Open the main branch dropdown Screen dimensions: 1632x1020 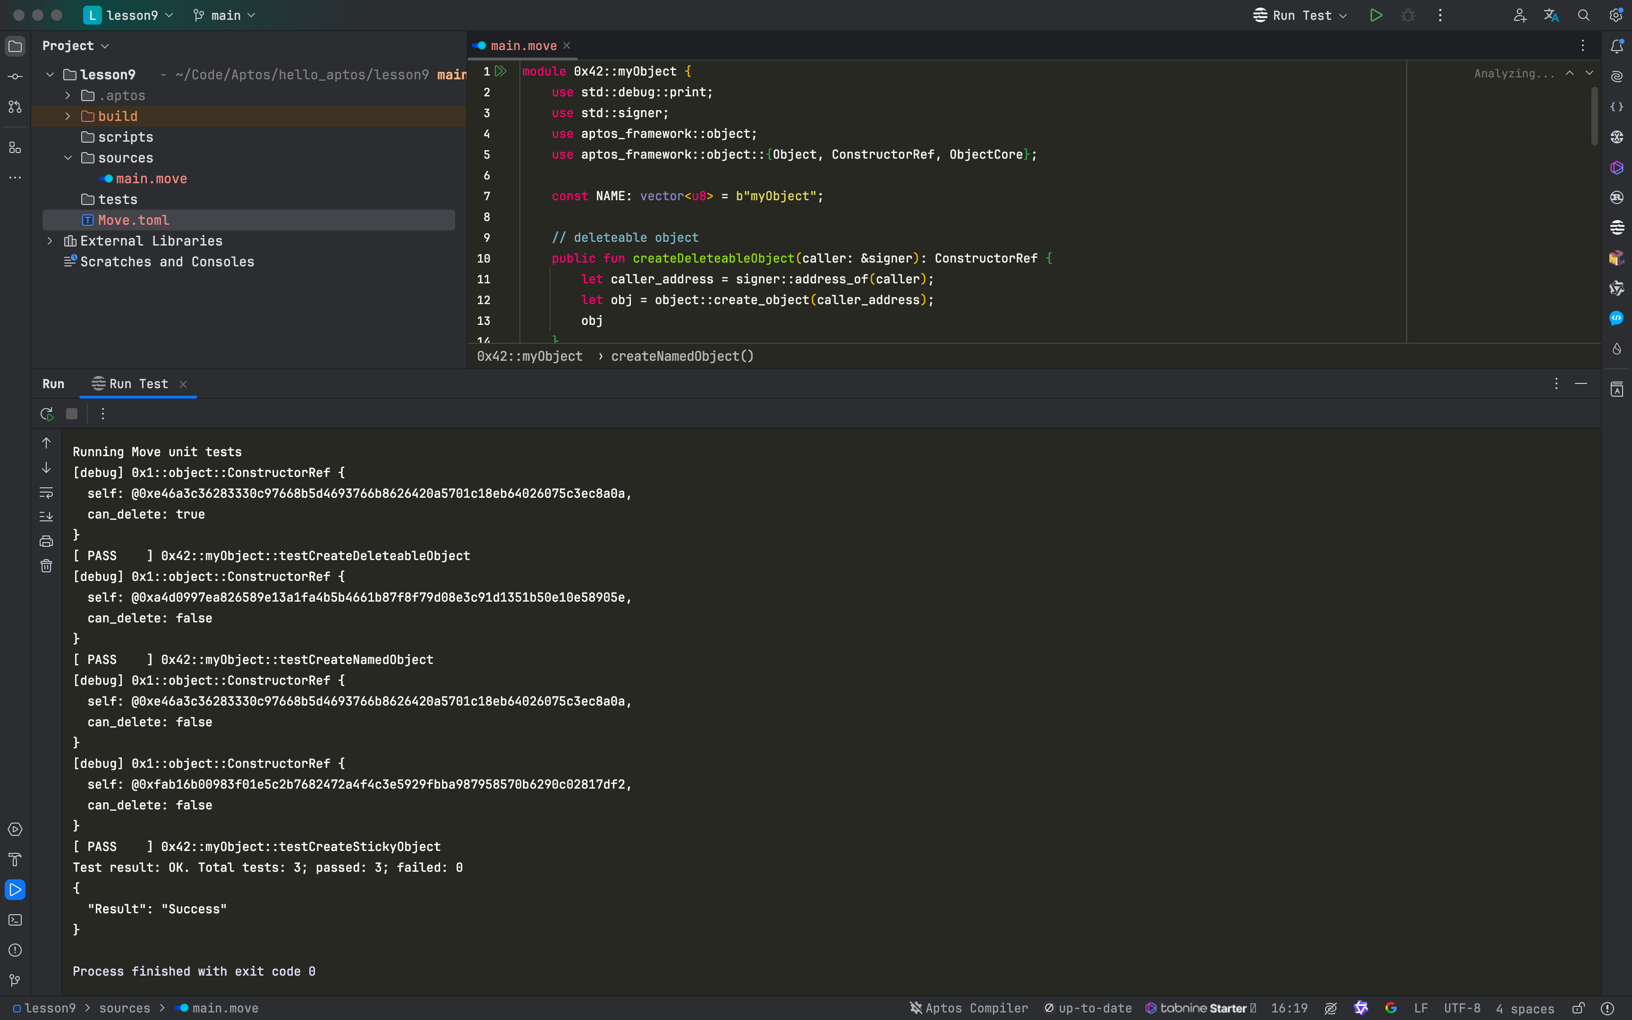click(x=224, y=15)
